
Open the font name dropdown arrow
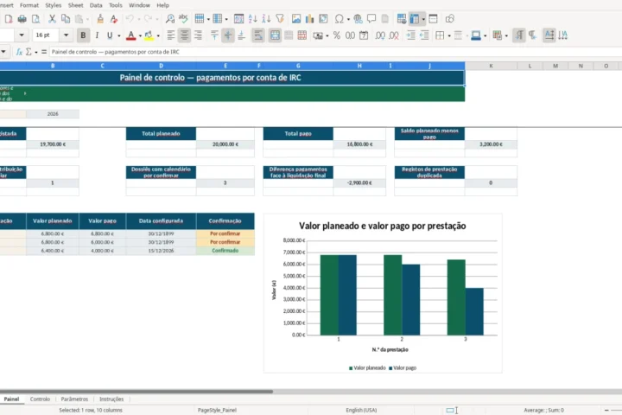tap(22, 35)
